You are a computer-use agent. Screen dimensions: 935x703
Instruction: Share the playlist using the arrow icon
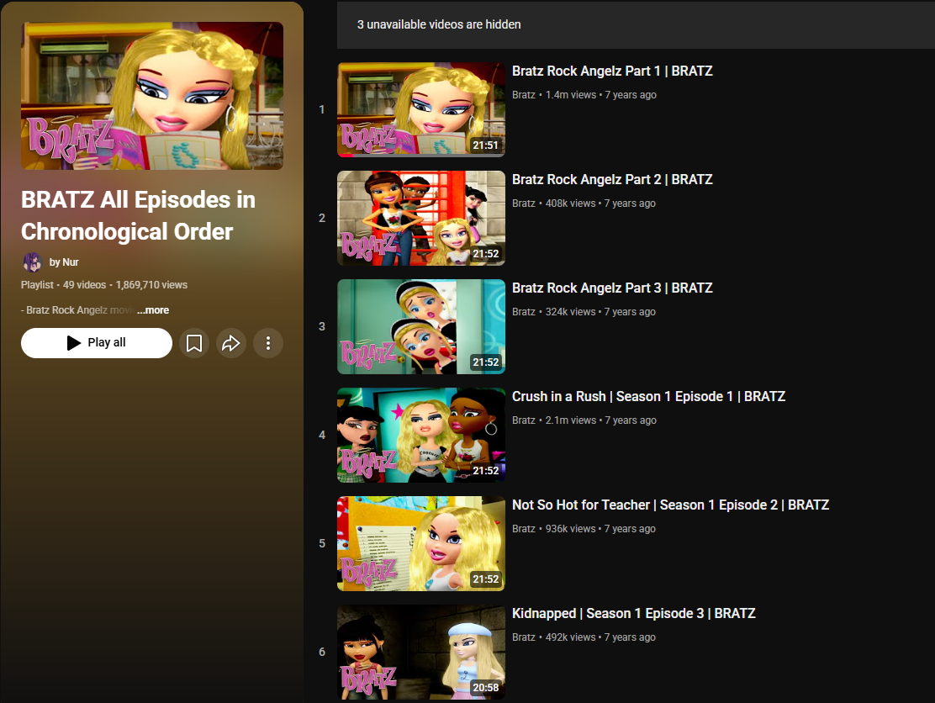tap(230, 343)
